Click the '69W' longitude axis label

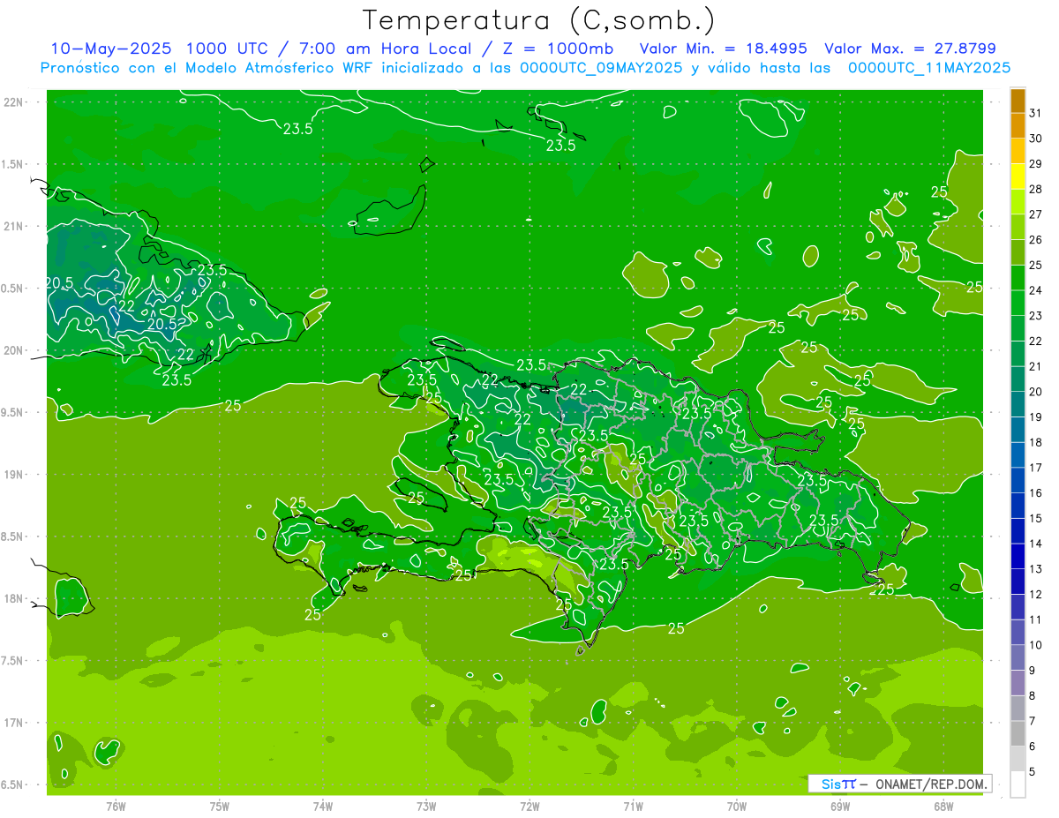[x=840, y=807]
